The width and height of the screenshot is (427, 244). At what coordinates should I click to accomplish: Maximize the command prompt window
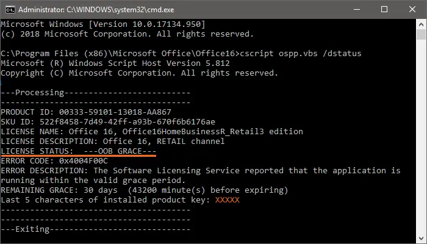[384, 9]
